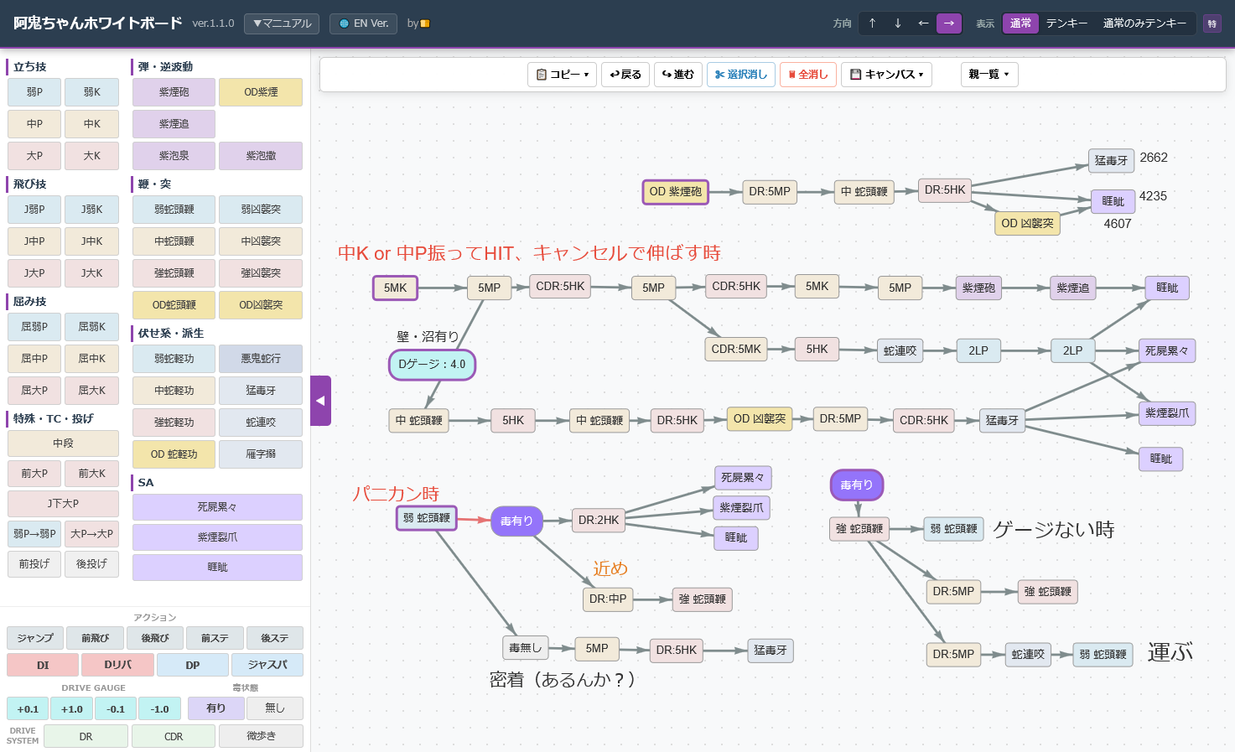
Task: Expand the マニュアル dropdown
Action: click(x=281, y=23)
